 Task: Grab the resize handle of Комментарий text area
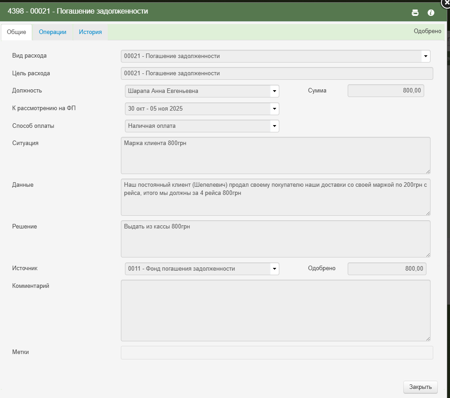[428, 339]
